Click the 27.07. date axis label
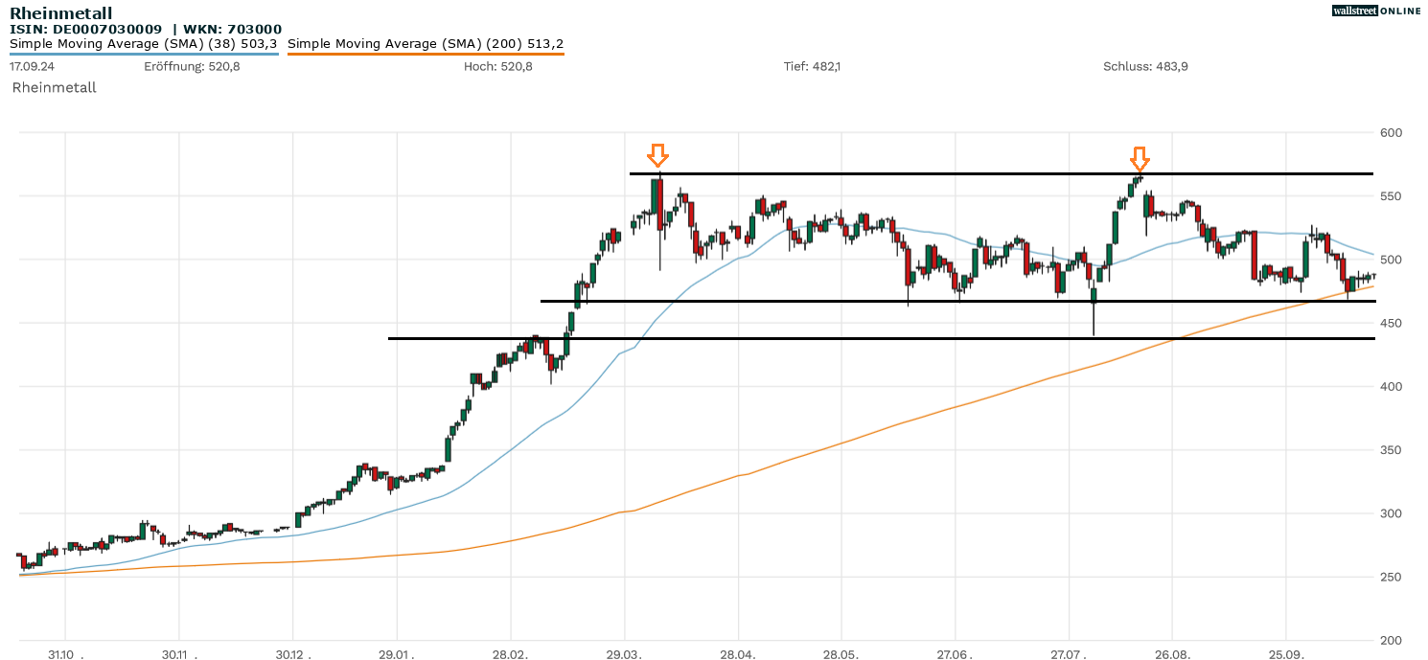Screen dimensions: 1428x660 click(1069, 653)
